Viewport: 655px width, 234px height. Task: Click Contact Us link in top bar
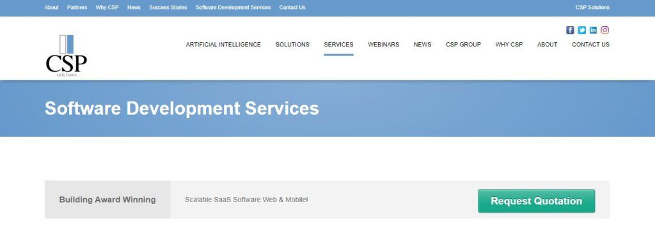point(292,8)
